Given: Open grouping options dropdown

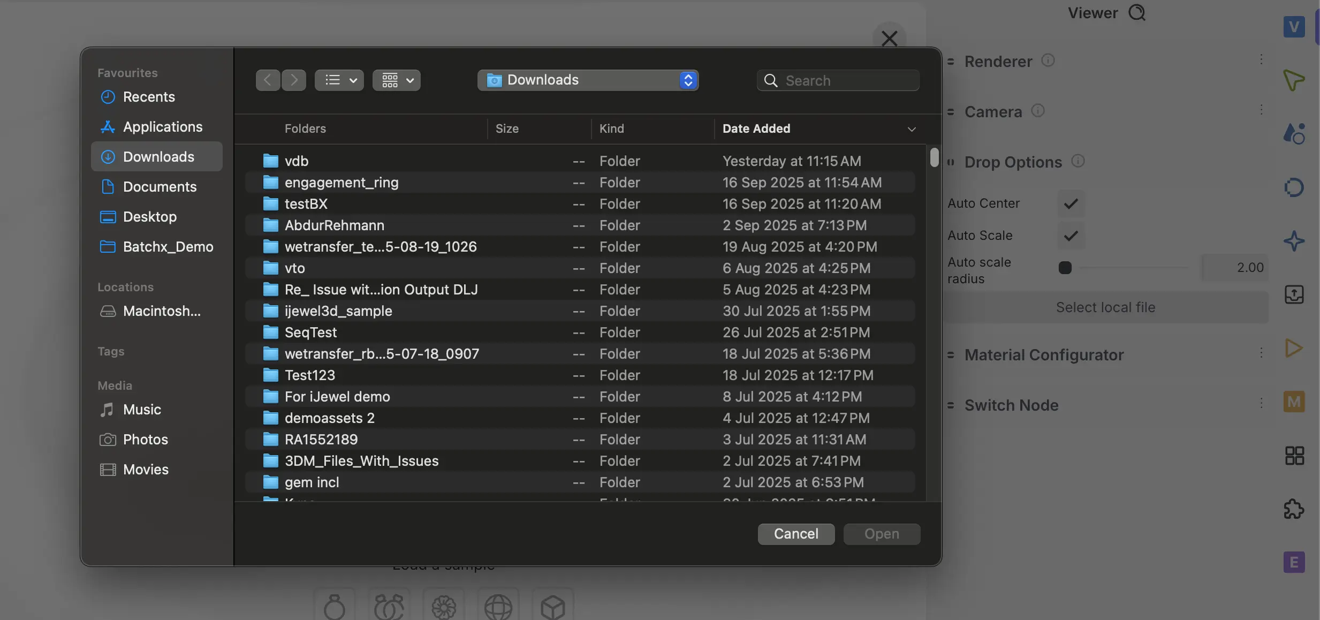Looking at the screenshot, I should (397, 80).
